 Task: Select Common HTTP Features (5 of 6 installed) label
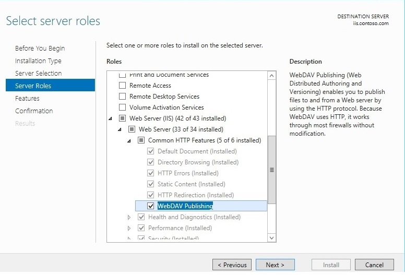tap(205, 140)
